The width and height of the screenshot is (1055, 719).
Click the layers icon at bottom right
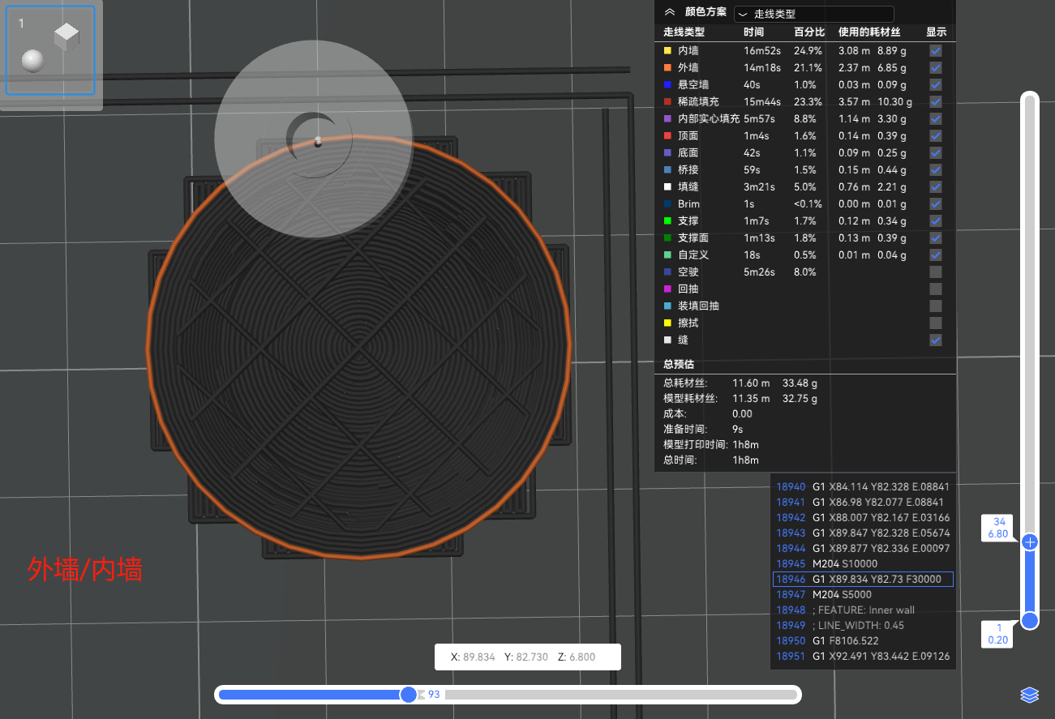tap(1029, 695)
